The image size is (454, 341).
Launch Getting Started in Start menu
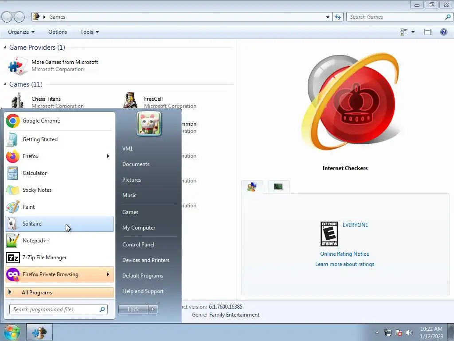(x=59, y=139)
